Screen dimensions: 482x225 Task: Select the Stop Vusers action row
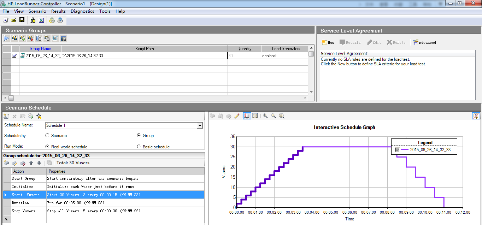tap(104, 211)
